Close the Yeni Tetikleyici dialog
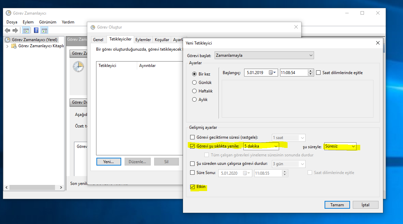 pyautogui.click(x=378, y=43)
